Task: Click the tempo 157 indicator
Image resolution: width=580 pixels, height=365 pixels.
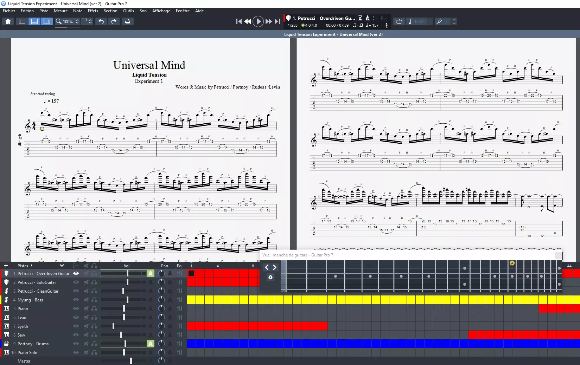Action: pyautogui.click(x=372, y=25)
